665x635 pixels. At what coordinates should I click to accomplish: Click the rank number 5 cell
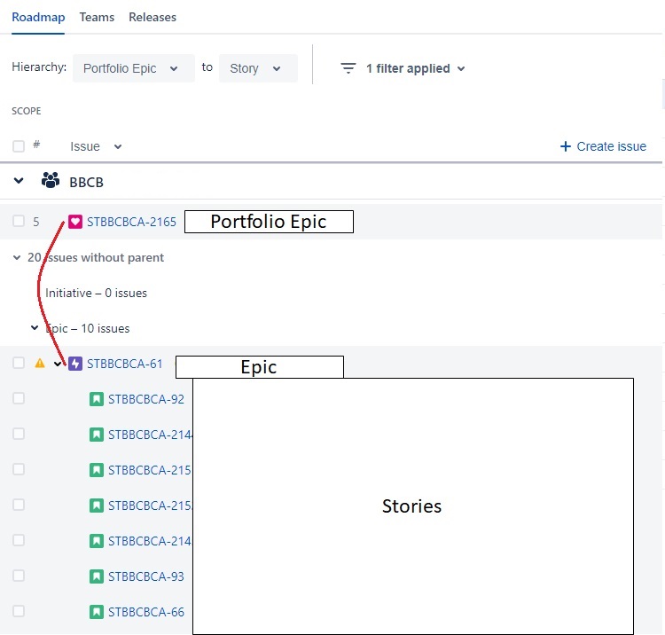coord(36,222)
